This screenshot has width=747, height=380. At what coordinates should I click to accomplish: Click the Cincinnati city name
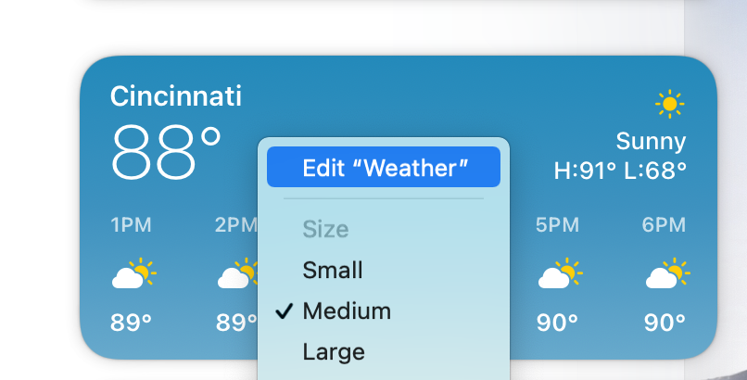click(x=176, y=95)
